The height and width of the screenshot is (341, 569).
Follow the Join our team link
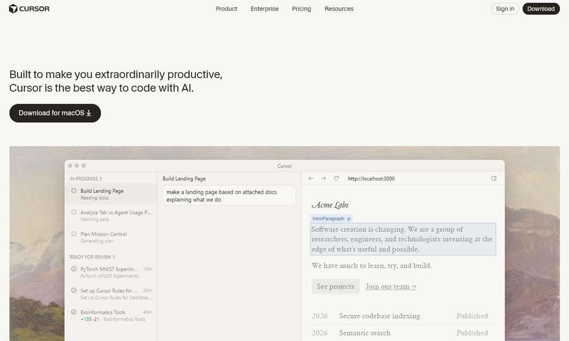pyautogui.click(x=390, y=286)
